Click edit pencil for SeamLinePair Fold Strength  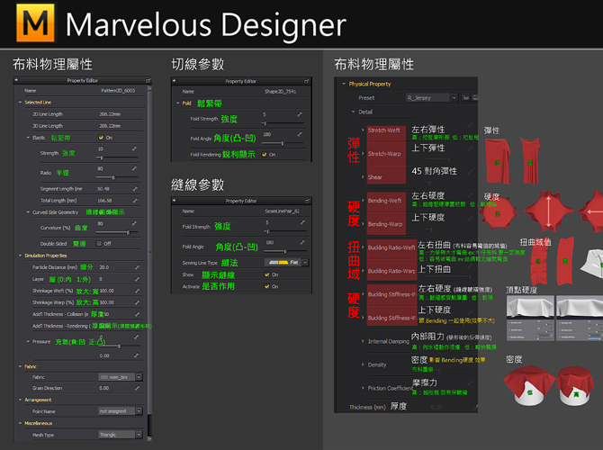(302, 222)
